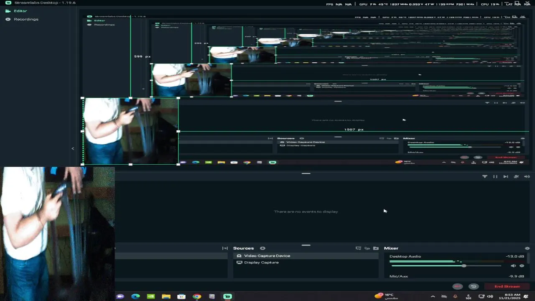Open Desktop Audio settings gear
Image resolution: width=535 pixels, height=301 pixels.
[x=522, y=266]
